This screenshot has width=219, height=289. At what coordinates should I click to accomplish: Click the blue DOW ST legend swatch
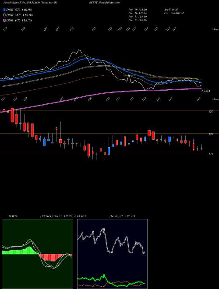4,10
